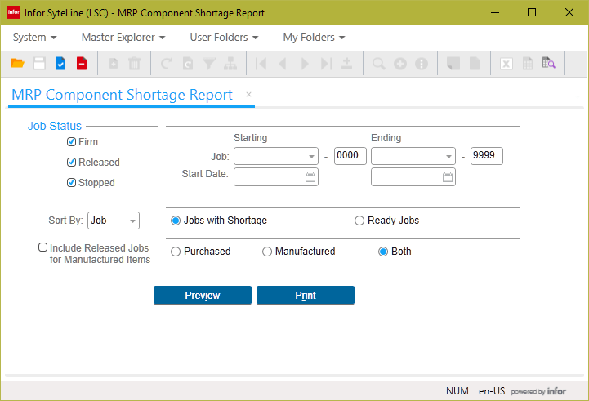Image resolution: width=589 pixels, height=401 pixels.
Task: Open the Ending Start Date calendar picker
Action: (448, 177)
